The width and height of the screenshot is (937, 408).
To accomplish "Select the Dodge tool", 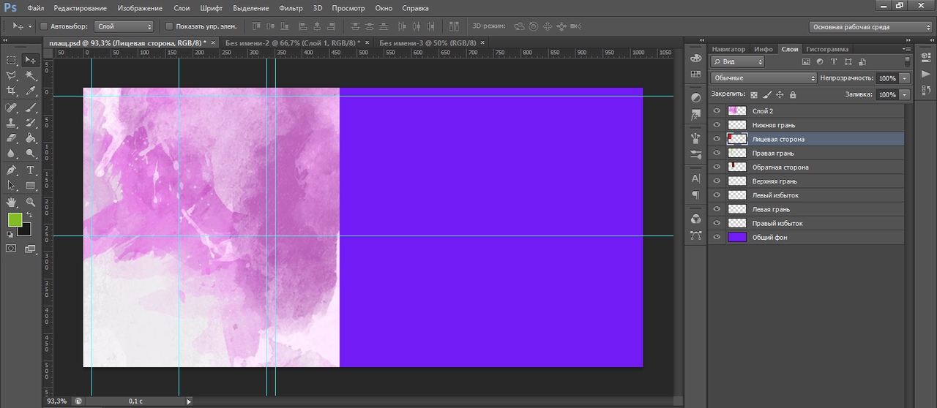I will point(31,154).
